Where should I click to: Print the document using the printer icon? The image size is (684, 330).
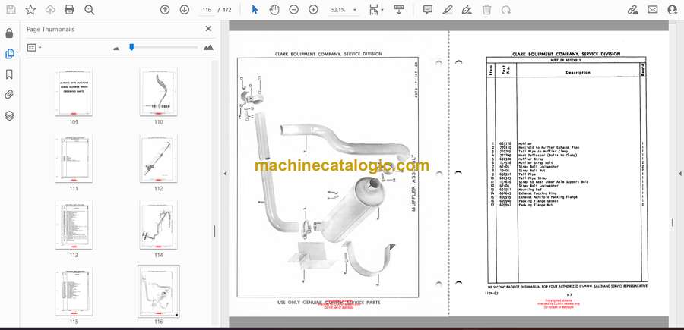(x=69, y=10)
